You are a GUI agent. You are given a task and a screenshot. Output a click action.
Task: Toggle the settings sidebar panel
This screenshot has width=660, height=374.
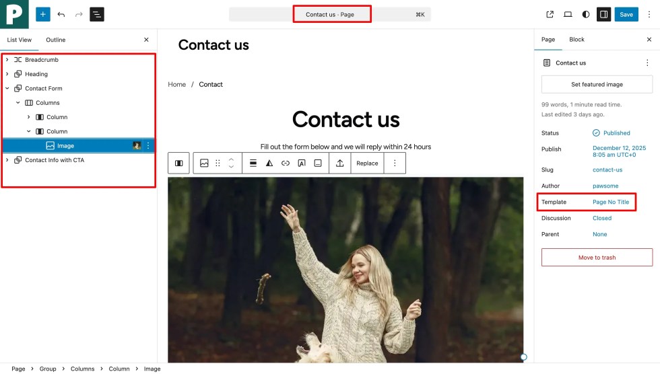603,14
